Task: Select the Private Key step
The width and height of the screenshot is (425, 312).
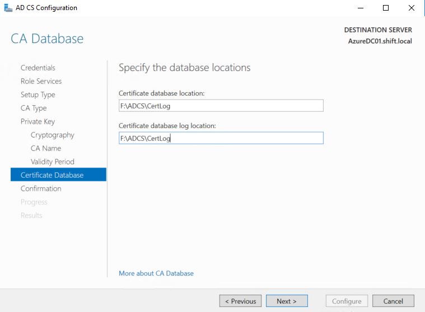Action: [38, 121]
